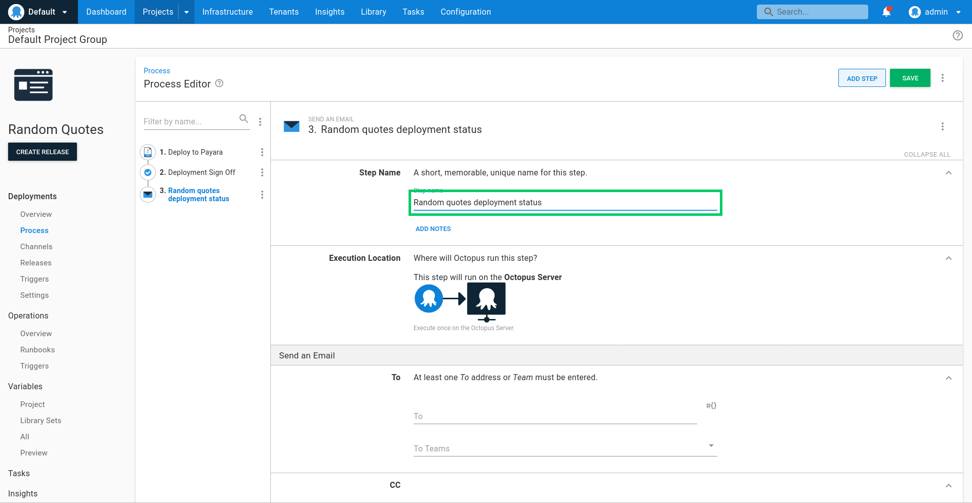972x503 pixels.
Task: Open Deployments Settings in sidebar
Action: (34, 295)
